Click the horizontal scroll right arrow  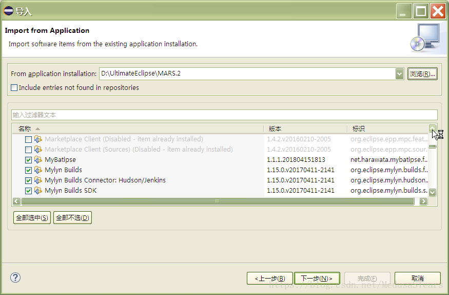click(x=423, y=201)
